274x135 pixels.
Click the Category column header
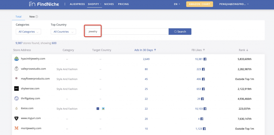coord(68,50)
